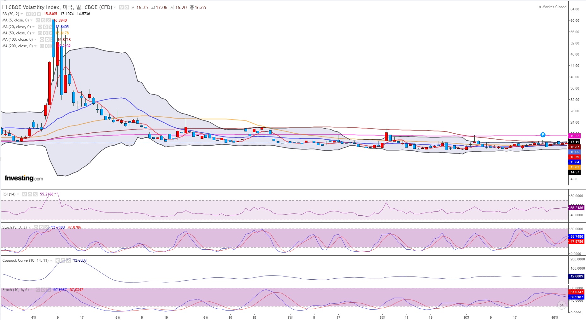The height and width of the screenshot is (320, 586).
Task: Select the RSI 55.2186 axis label
Action: (577, 208)
